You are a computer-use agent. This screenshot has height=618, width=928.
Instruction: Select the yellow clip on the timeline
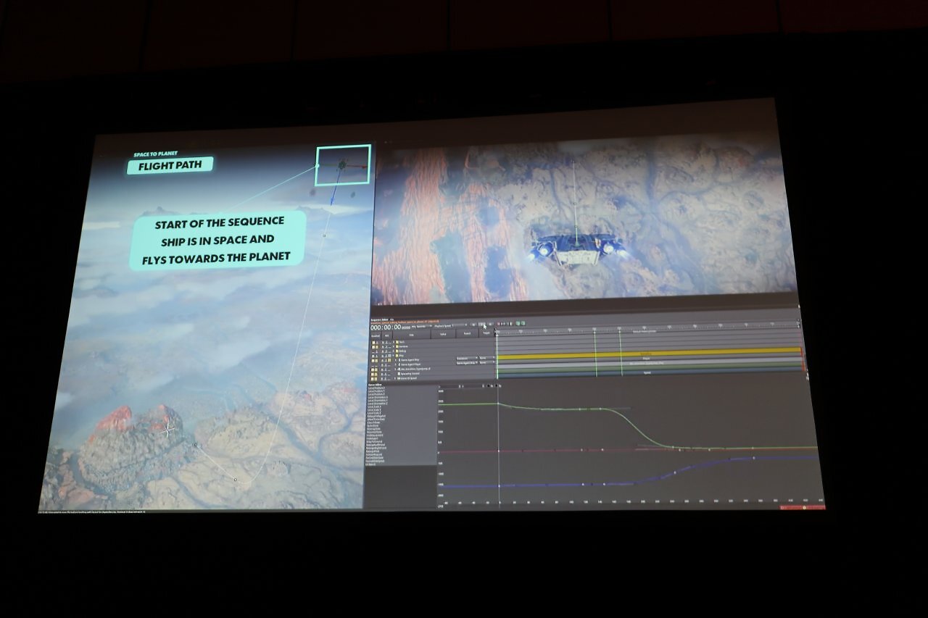coord(648,352)
